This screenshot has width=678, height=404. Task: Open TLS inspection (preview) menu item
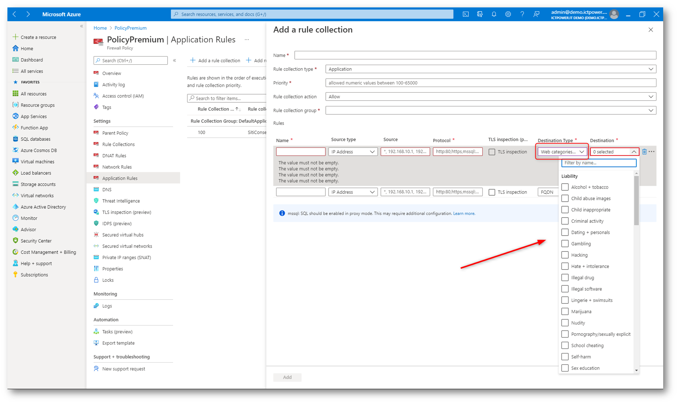click(x=126, y=212)
